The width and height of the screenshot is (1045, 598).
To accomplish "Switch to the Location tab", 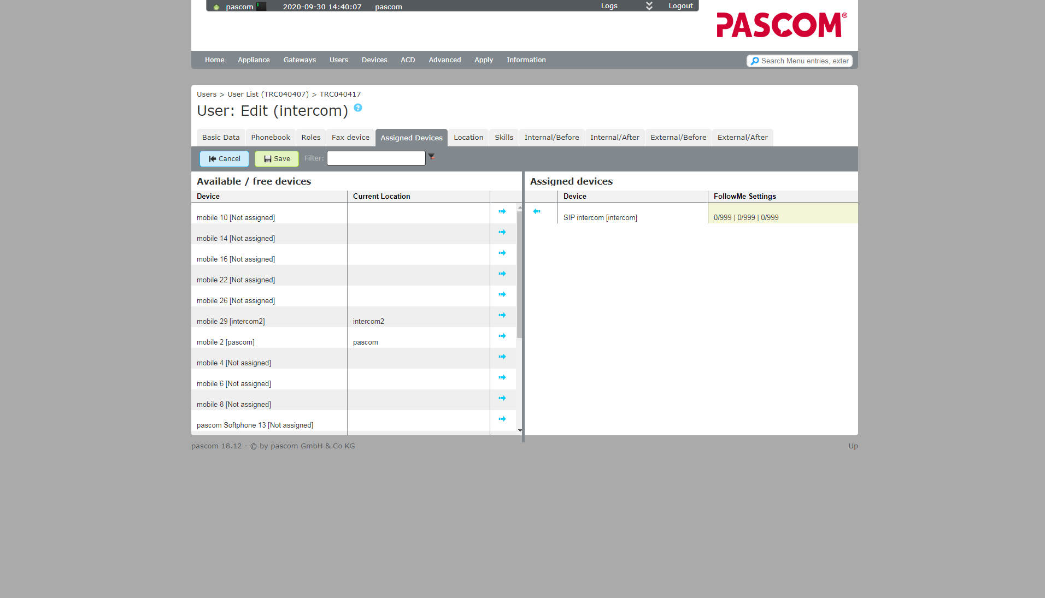I will 468,138.
